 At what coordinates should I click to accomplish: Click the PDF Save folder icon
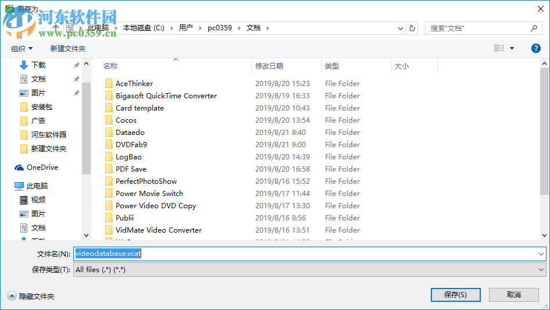pos(109,169)
